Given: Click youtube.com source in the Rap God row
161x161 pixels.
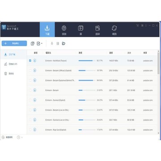Looking at the screenshot, I should click(148, 130).
